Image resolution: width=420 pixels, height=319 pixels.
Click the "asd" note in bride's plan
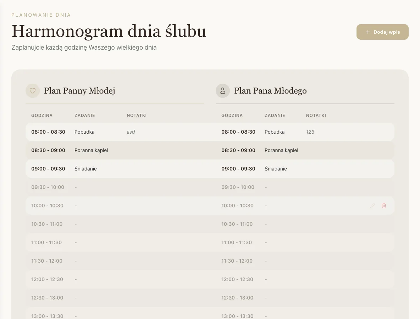click(x=131, y=132)
